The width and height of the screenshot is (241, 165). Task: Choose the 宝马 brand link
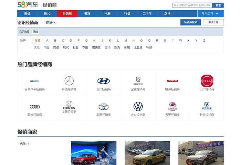pyautogui.click(x=107, y=47)
